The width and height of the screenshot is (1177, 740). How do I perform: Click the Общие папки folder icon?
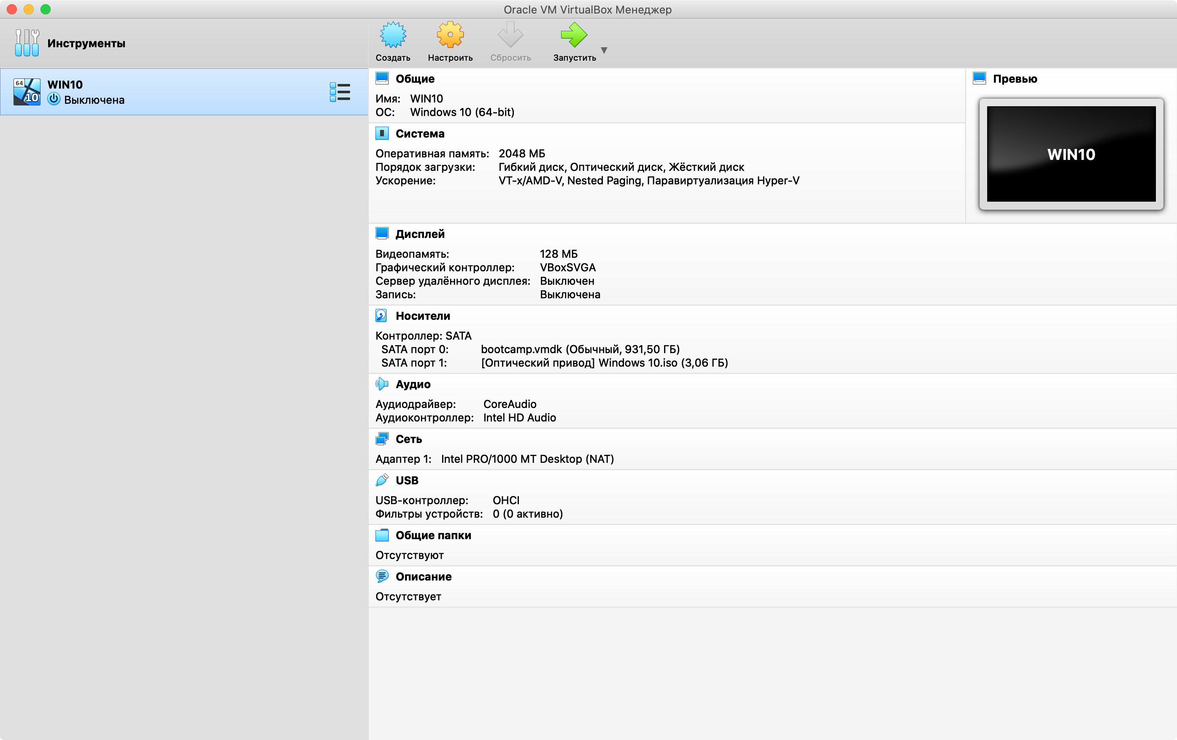pyautogui.click(x=382, y=535)
